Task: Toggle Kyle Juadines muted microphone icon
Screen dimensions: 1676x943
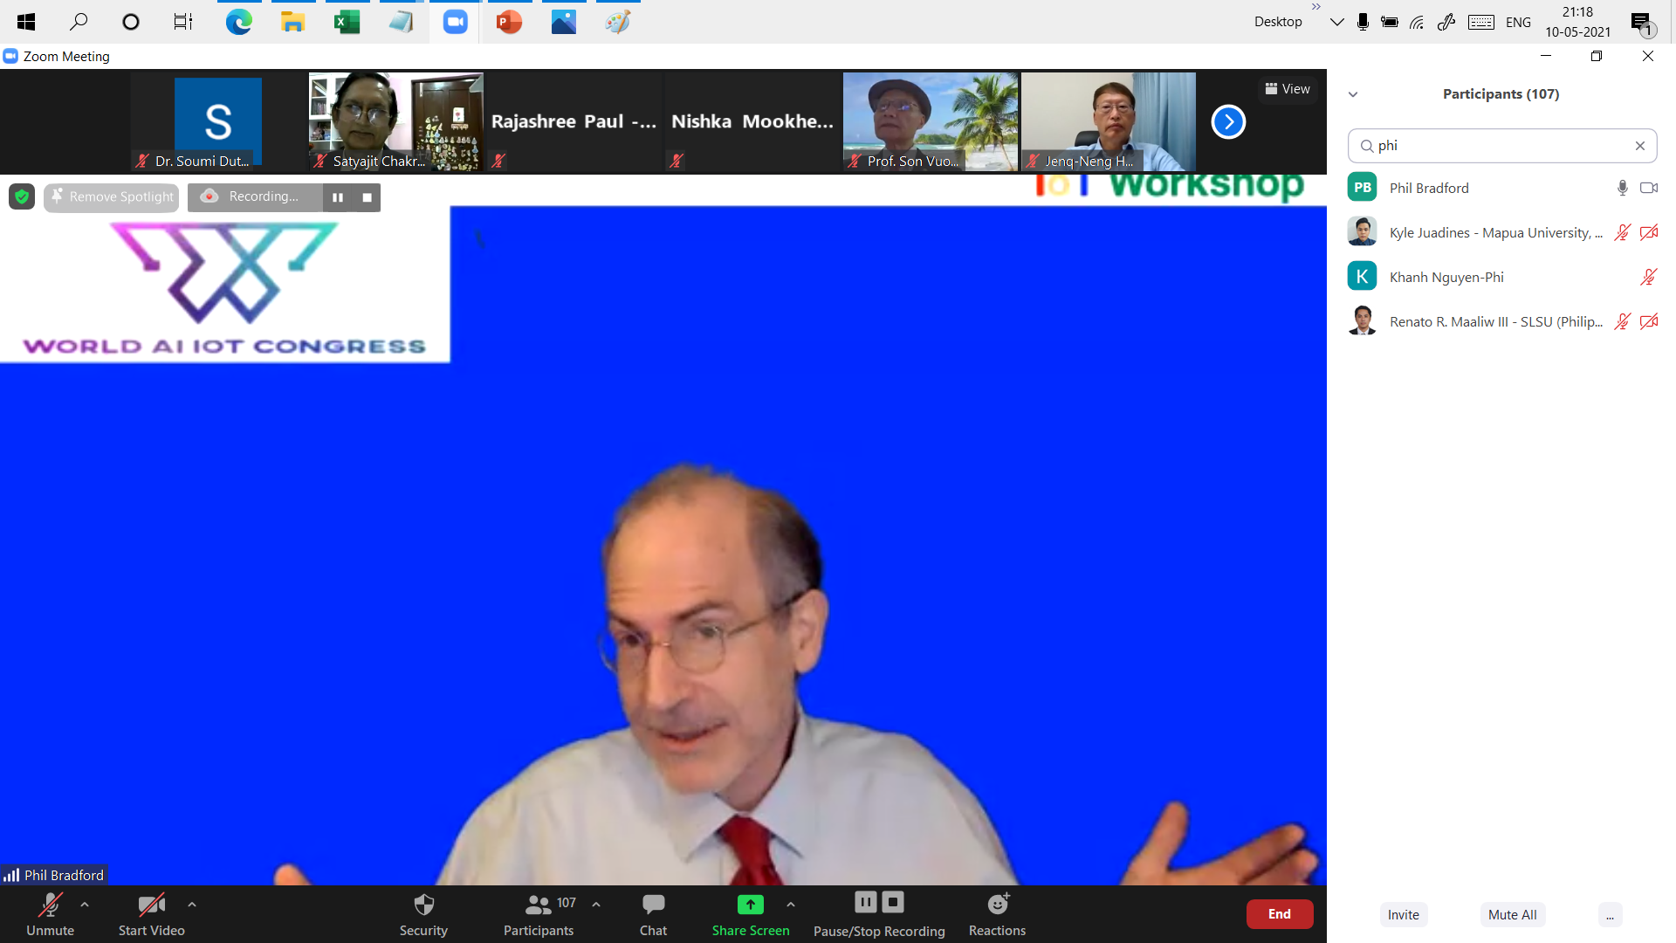Action: (x=1623, y=232)
